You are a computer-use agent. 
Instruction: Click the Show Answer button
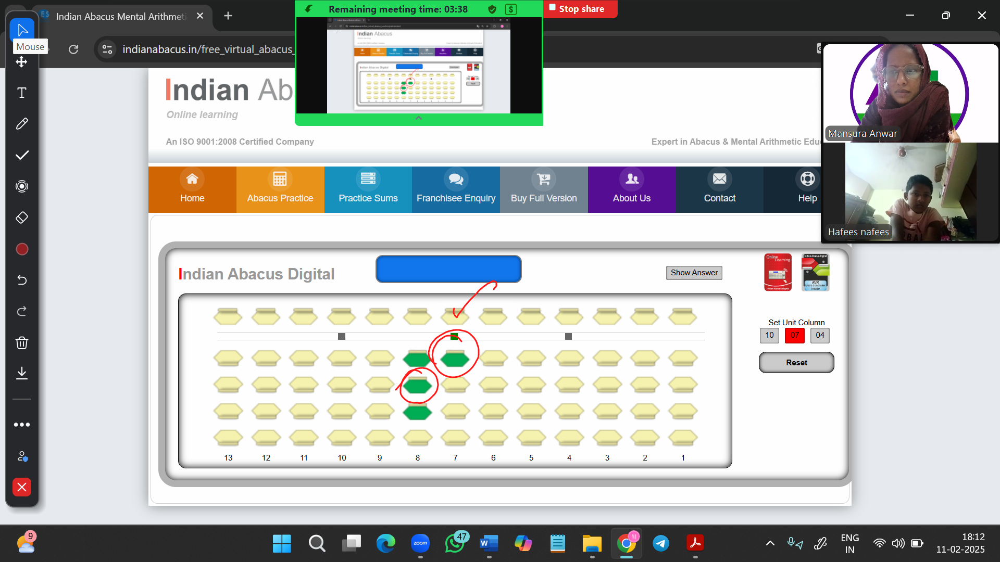tap(694, 273)
